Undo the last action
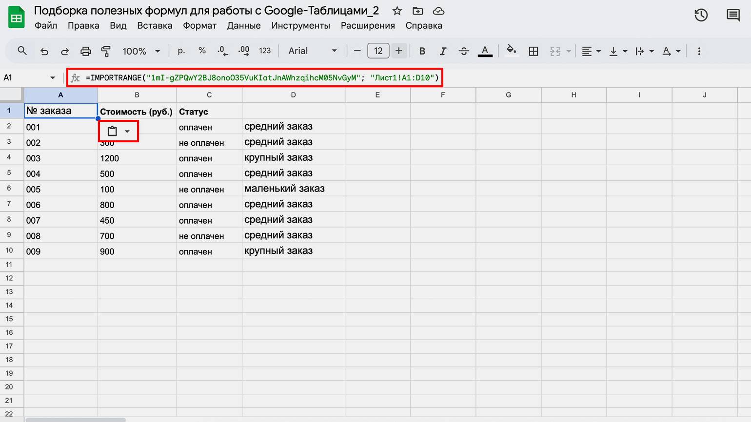The width and height of the screenshot is (751, 422). [44, 51]
